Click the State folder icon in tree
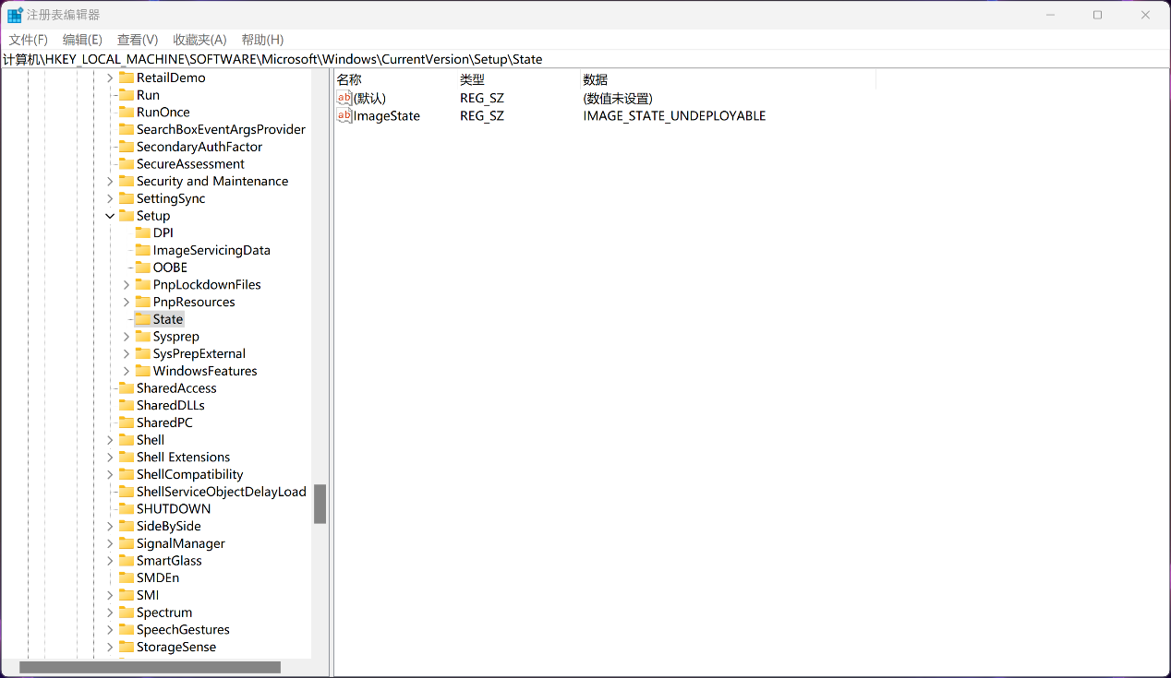The width and height of the screenshot is (1171, 678). [143, 319]
